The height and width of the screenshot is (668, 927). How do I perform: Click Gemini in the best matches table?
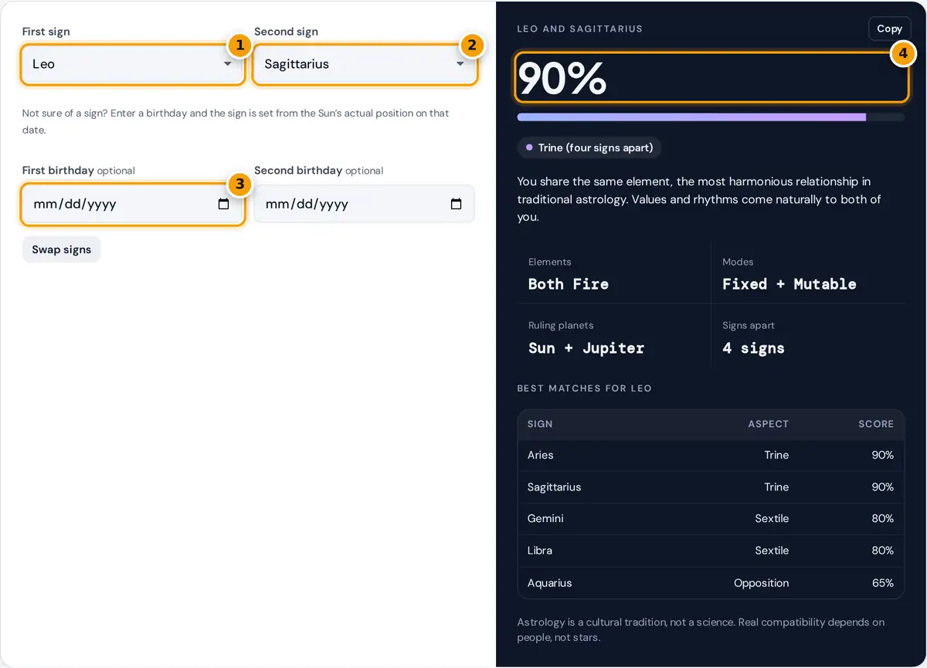point(545,519)
